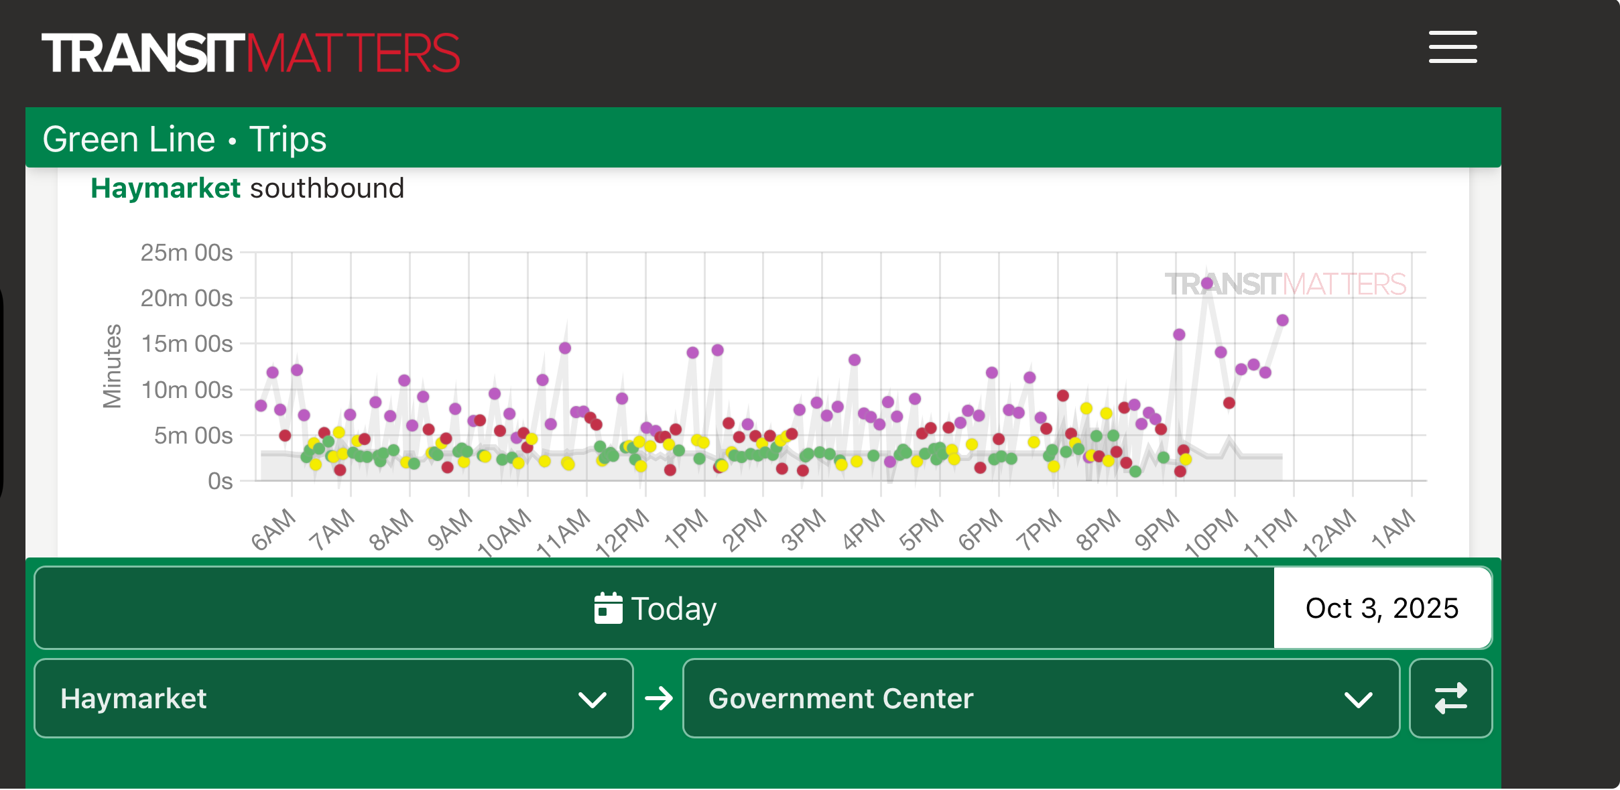Viewport: 1620px width, 790px height.
Task: Expand the Government Center dropdown chevron
Action: pyautogui.click(x=1358, y=700)
